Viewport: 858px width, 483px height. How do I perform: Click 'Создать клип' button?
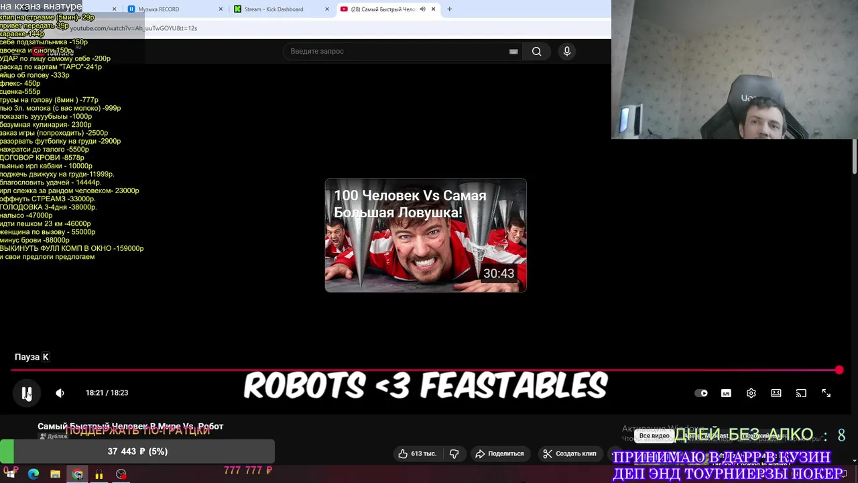(569, 453)
